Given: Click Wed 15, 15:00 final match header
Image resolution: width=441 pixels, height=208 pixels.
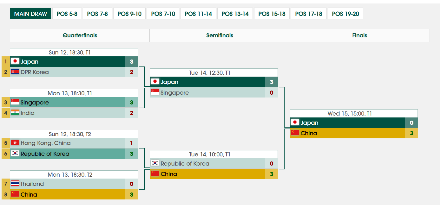Looking at the screenshot, I should pos(354,113).
